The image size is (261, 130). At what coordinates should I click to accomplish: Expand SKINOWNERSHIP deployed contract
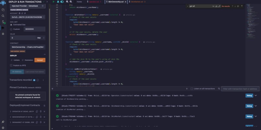click(11, 117)
